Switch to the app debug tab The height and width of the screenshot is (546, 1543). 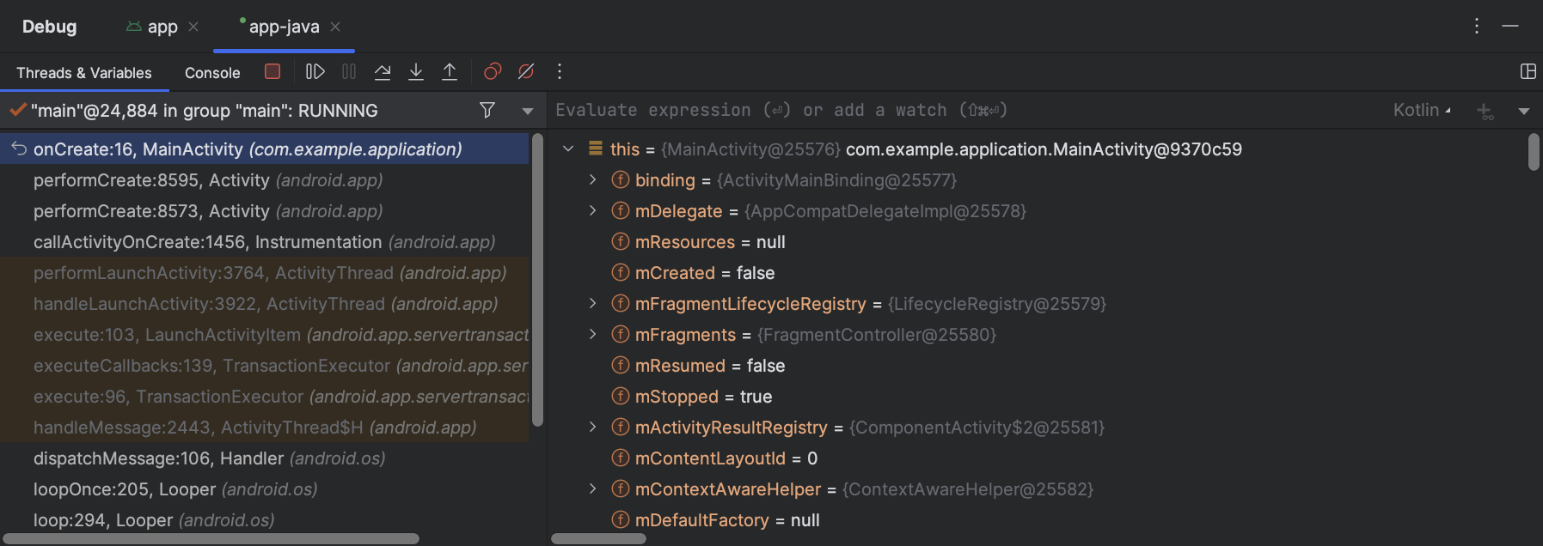pos(162,27)
